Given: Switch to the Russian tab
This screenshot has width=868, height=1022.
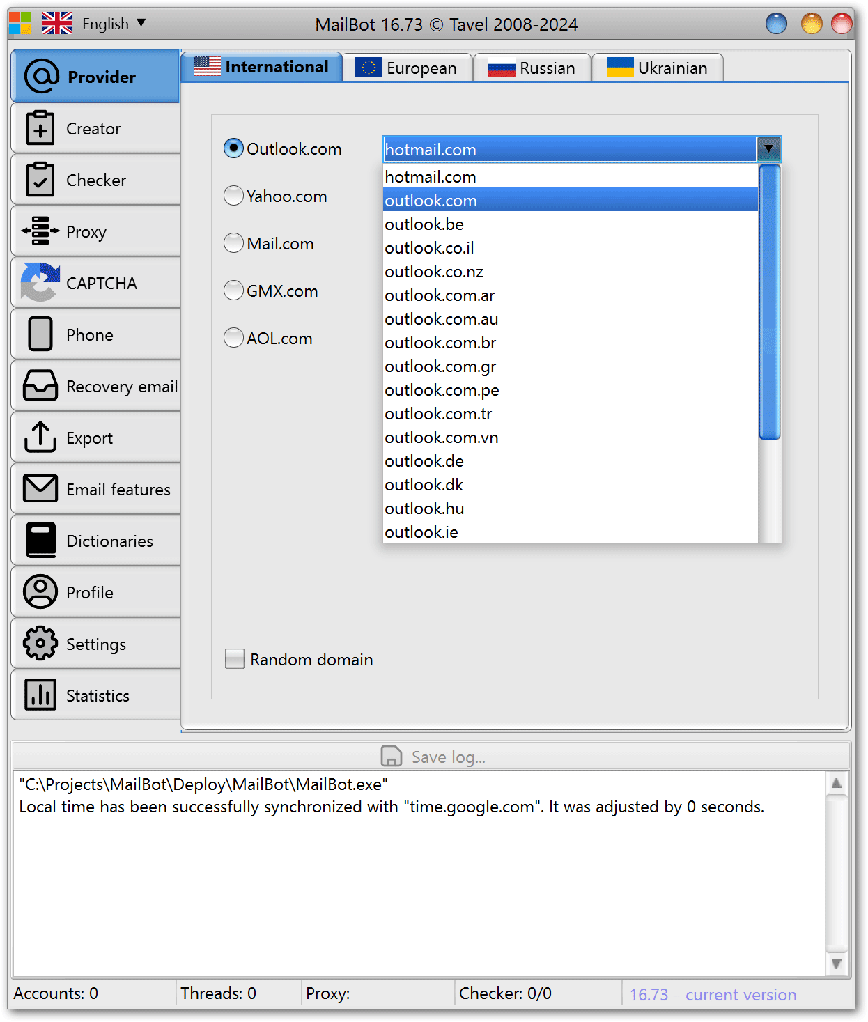Looking at the screenshot, I should (532, 68).
